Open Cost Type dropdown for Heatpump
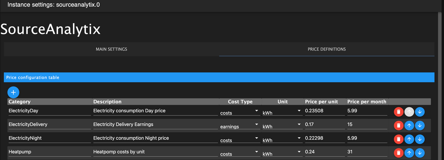 pos(239,153)
